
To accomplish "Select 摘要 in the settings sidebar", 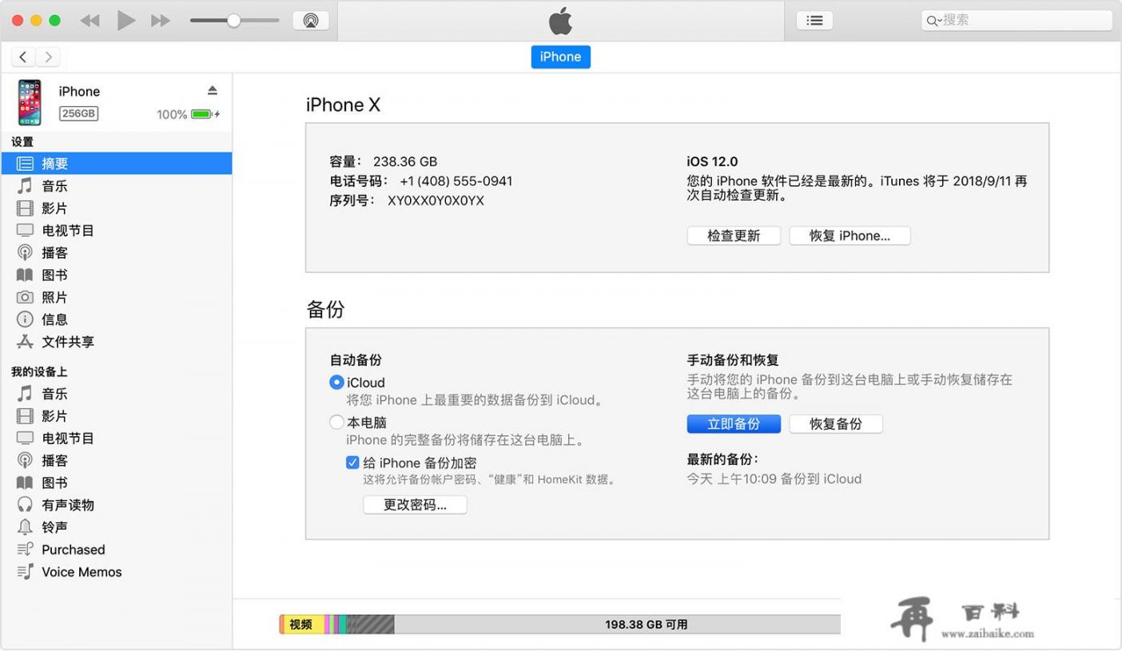I will (x=117, y=164).
